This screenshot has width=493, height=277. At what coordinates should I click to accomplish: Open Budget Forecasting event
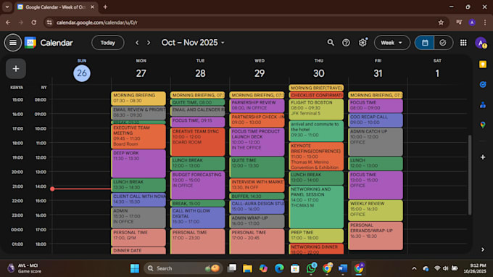click(197, 185)
